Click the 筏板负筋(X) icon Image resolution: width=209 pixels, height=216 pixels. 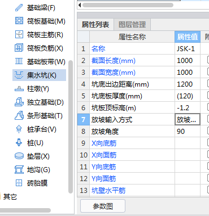[19, 48]
